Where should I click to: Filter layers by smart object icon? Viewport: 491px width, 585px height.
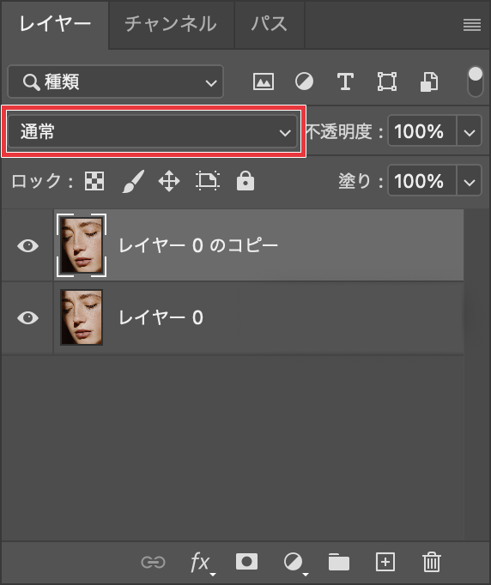coord(429,81)
